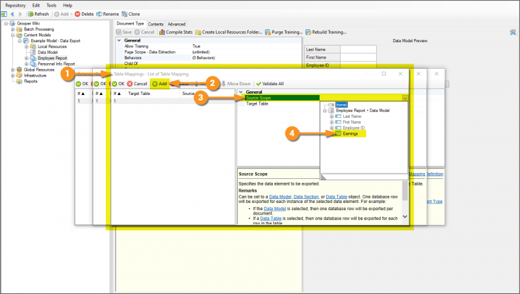The width and height of the screenshot is (520, 294).
Task: Expand Last Name node in Source Scope dropdown
Action: pos(331,116)
